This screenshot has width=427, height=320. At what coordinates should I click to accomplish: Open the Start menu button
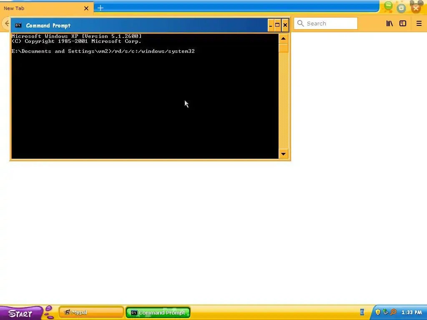(21, 313)
